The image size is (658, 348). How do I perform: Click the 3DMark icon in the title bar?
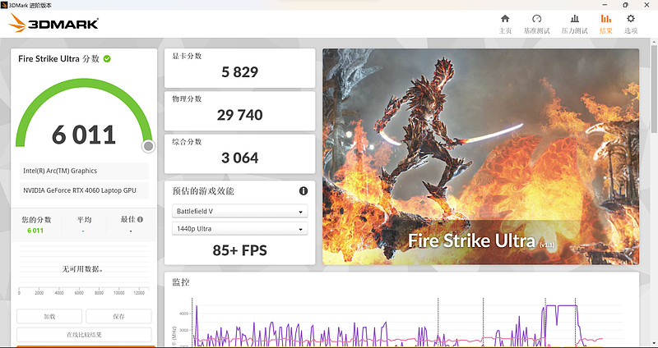(4, 5)
